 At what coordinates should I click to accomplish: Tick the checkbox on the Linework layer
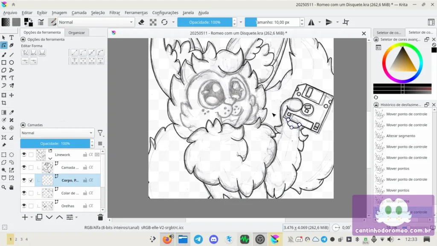point(31,155)
